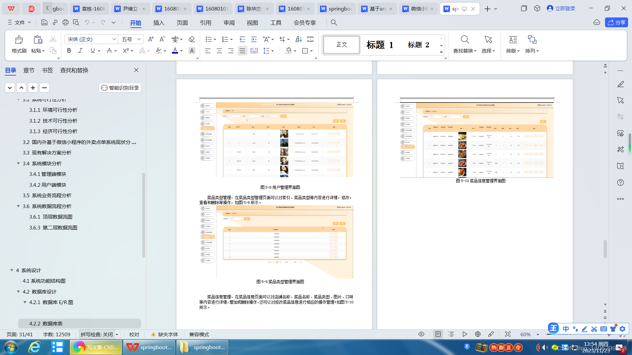Screen dimensions: 632x355
Task: Switch to page layout view icon
Action: (438, 334)
